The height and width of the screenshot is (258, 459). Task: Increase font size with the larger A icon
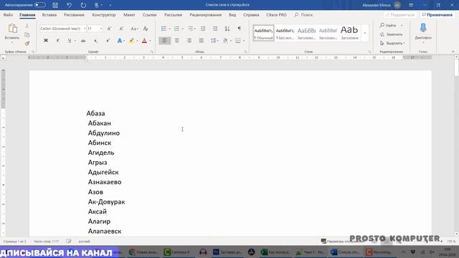pyautogui.click(x=109, y=29)
